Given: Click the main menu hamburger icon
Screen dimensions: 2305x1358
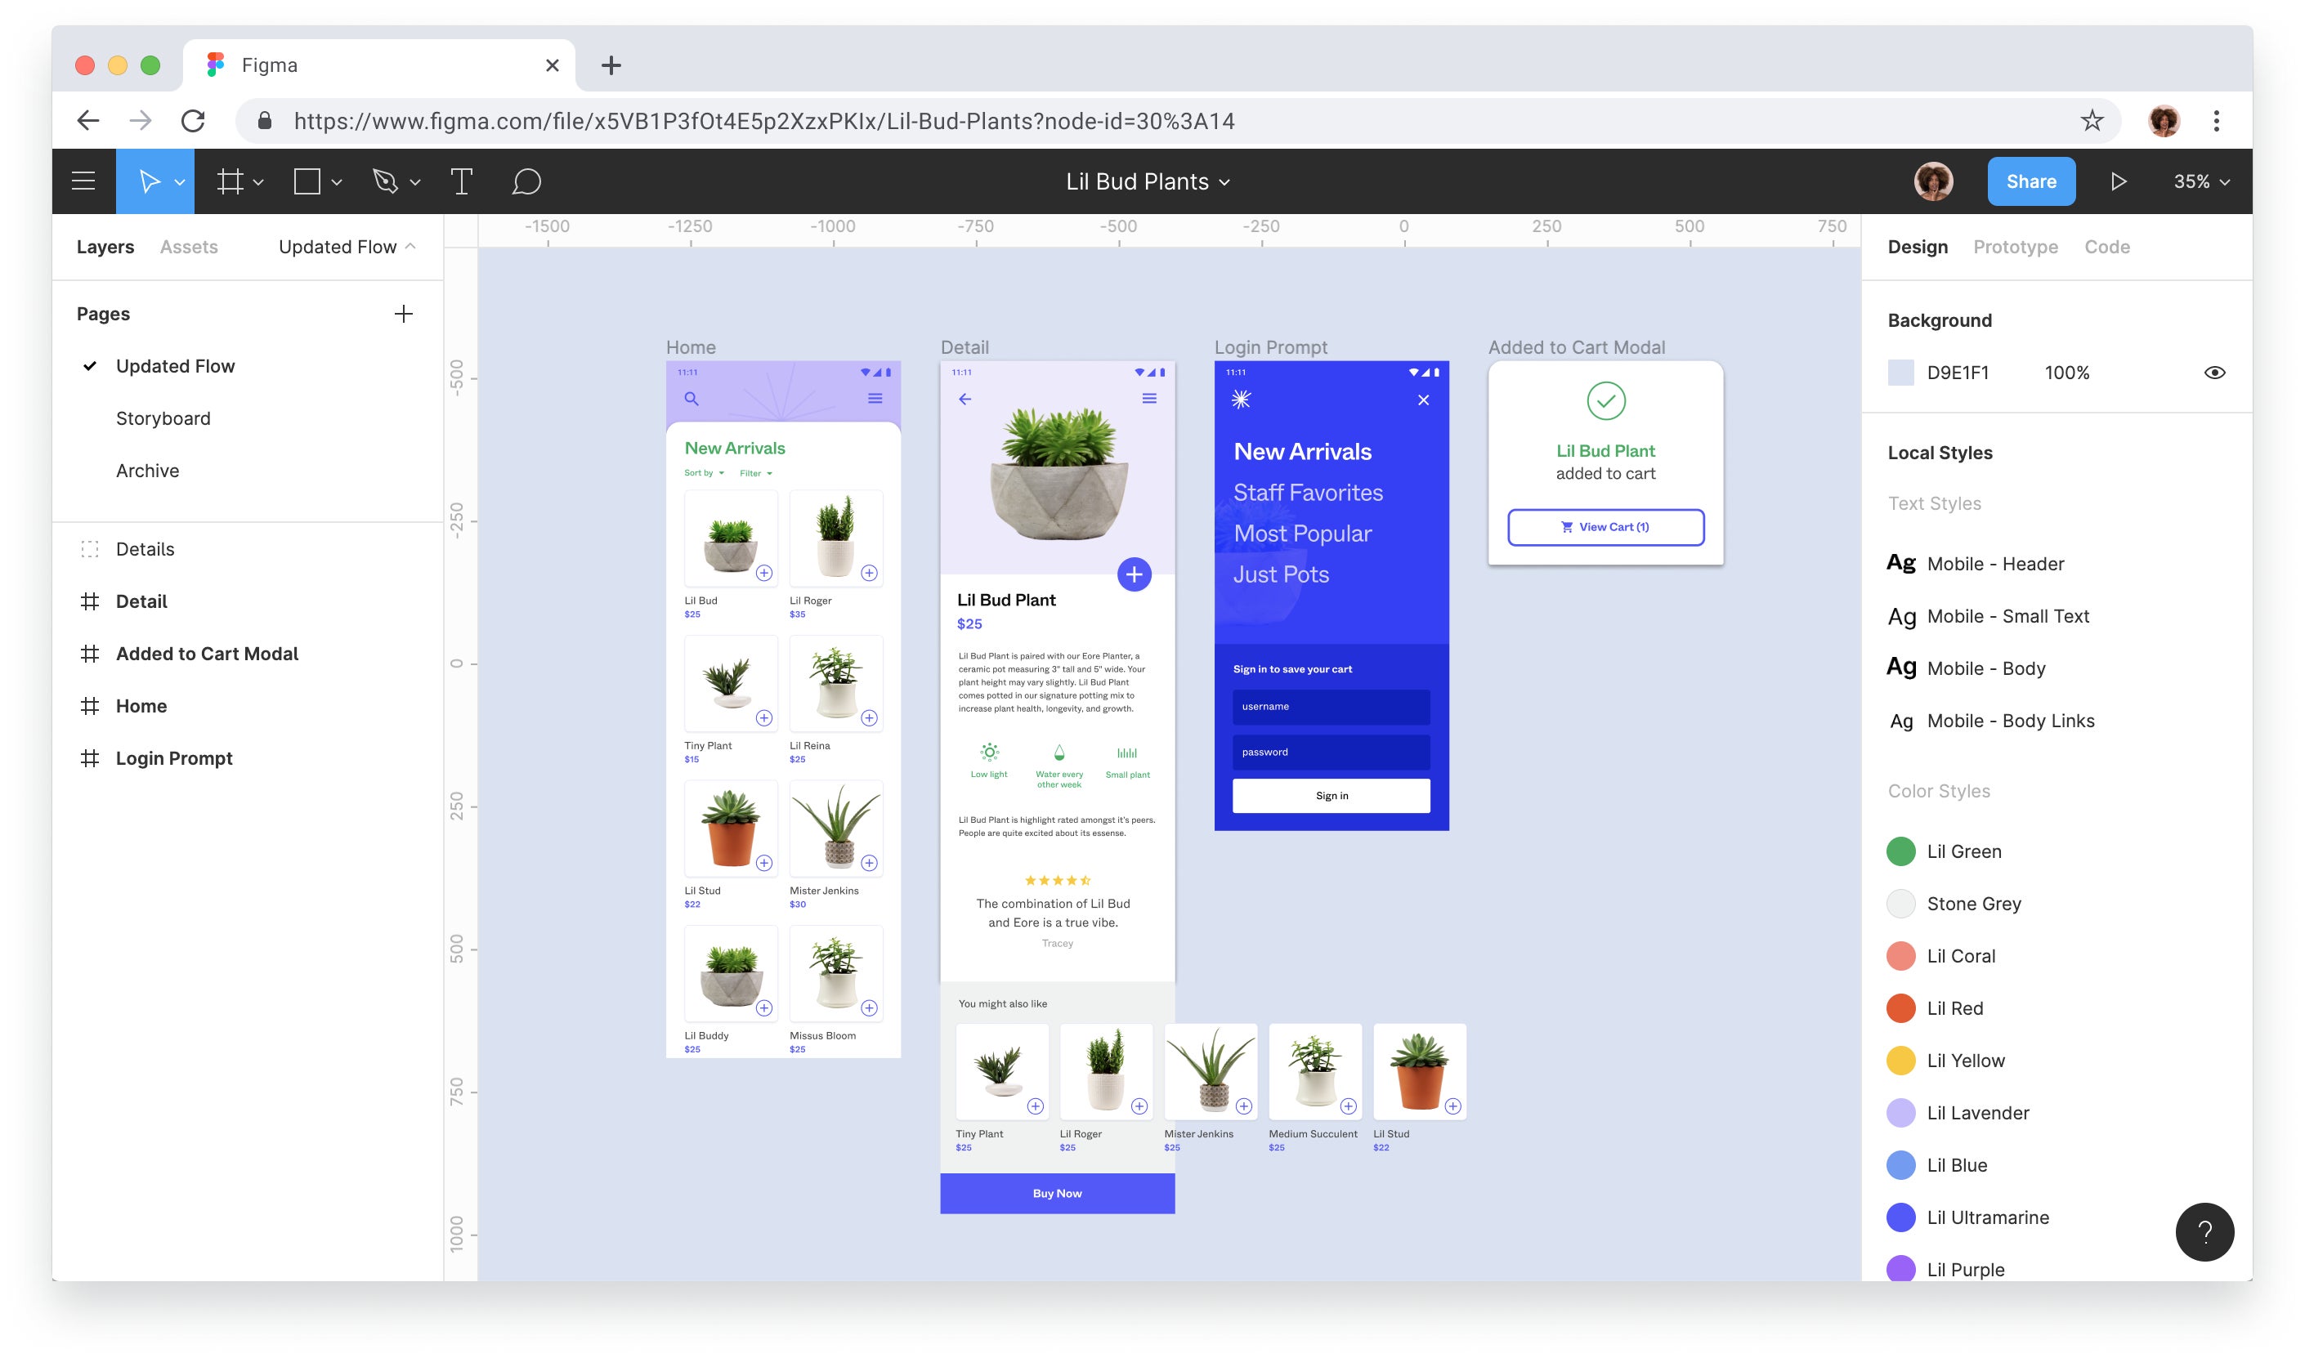Looking at the screenshot, I should pyautogui.click(x=84, y=180).
